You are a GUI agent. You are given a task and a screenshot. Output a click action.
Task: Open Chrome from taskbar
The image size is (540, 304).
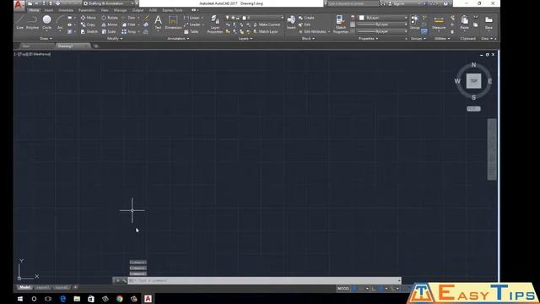tap(120, 299)
